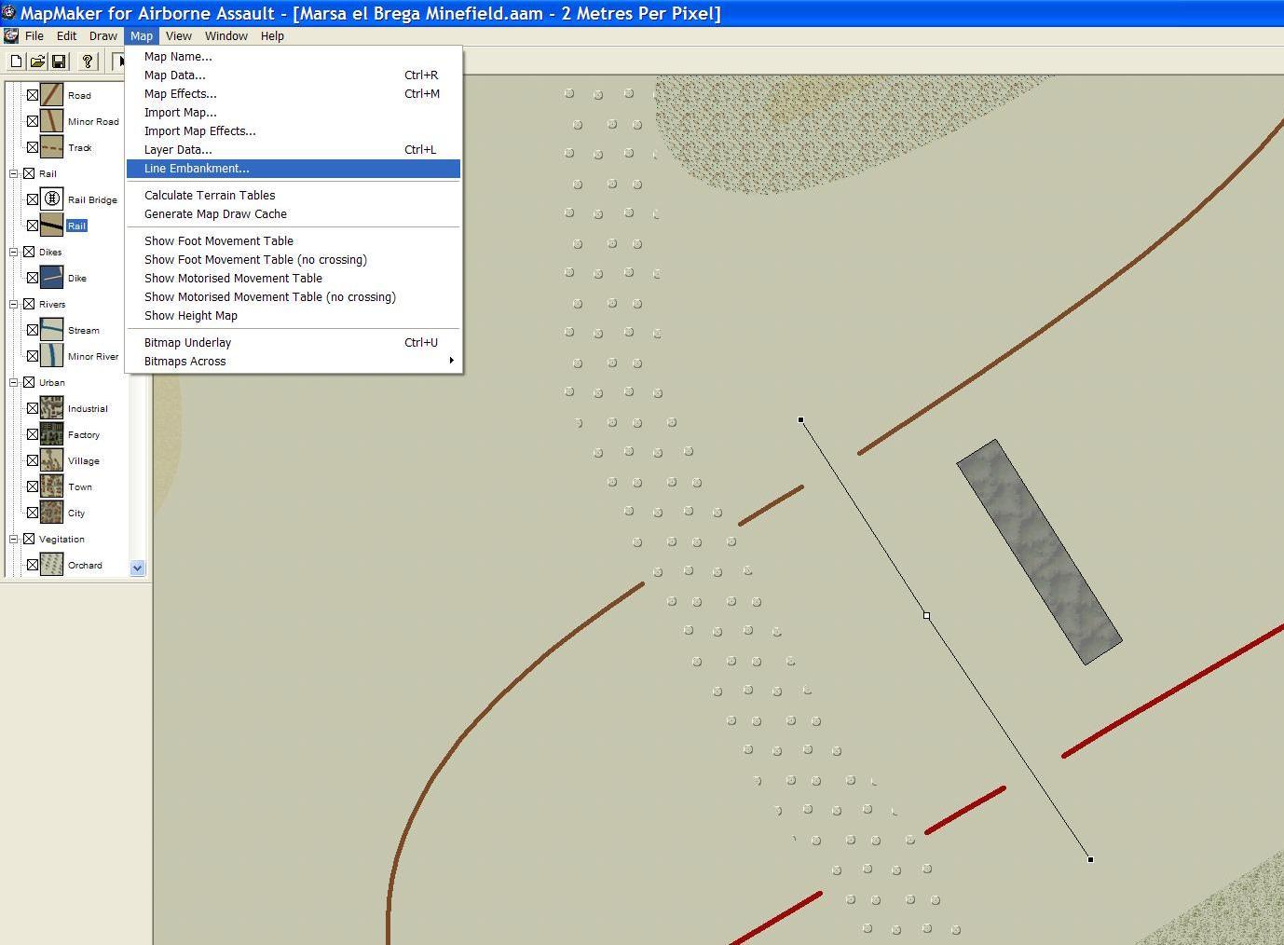Click the layer list scroll-down arrow
This screenshot has height=945, width=1284.
point(138,568)
